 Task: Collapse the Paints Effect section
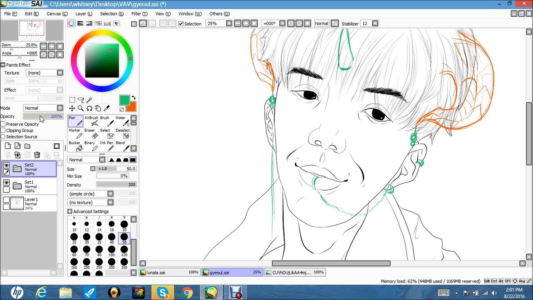coord(2,65)
